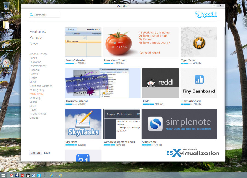The height and width of the screenshot is (178, 247).
Task: Click the Reddi 90% like rating bar
Action: (148, 104)
